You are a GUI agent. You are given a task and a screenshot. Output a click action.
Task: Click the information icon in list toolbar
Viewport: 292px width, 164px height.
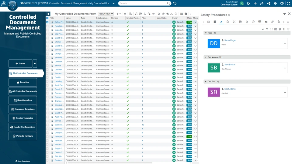pos(186,14)
